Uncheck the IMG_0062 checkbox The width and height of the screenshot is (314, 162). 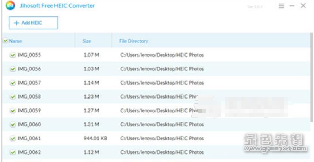click(13, 153)
